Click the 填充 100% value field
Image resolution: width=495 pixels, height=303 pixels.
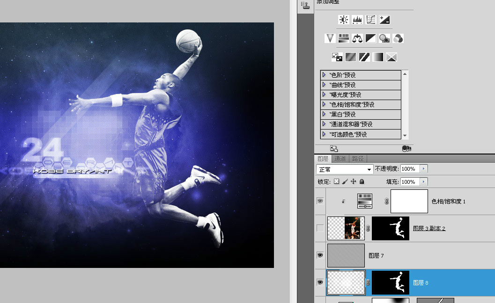(410, 181)
